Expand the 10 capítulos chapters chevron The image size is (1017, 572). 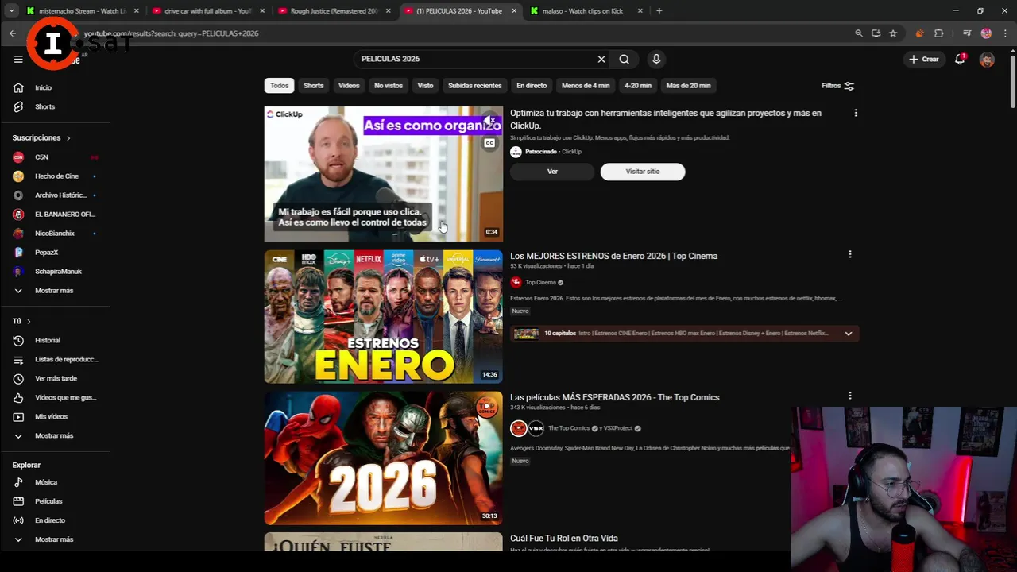click(x=849, y=334)
